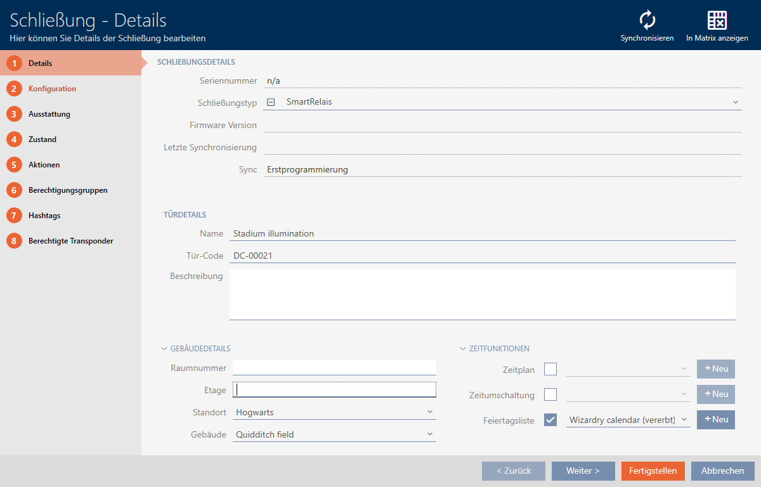Select step 4 Zustand number badge
The width and height of the screenshot is (761, 487).
coord(13,140)
